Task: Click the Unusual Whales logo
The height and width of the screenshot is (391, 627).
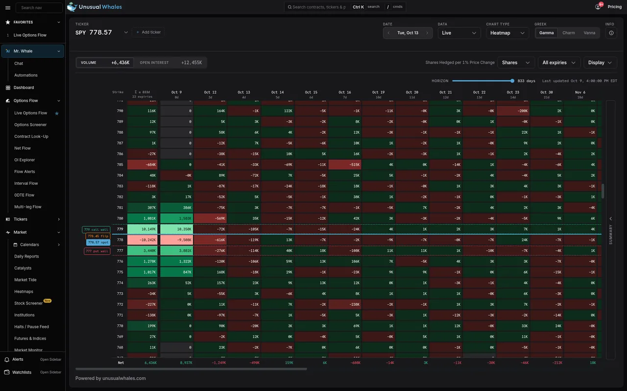Action: click(94, 7)
